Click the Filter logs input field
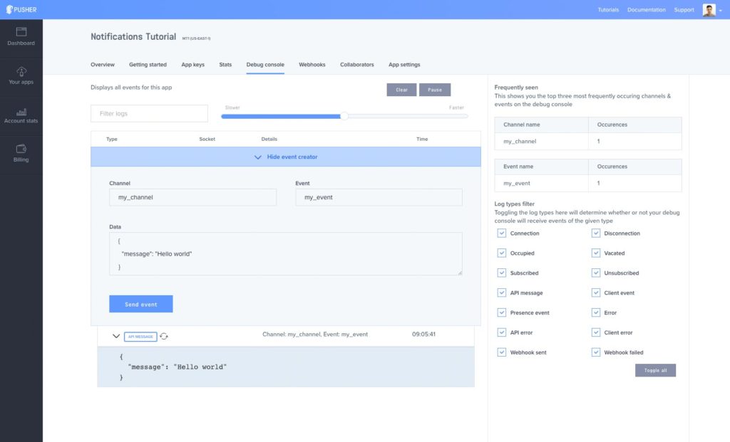The image size is (730, 442). point(149,113)
